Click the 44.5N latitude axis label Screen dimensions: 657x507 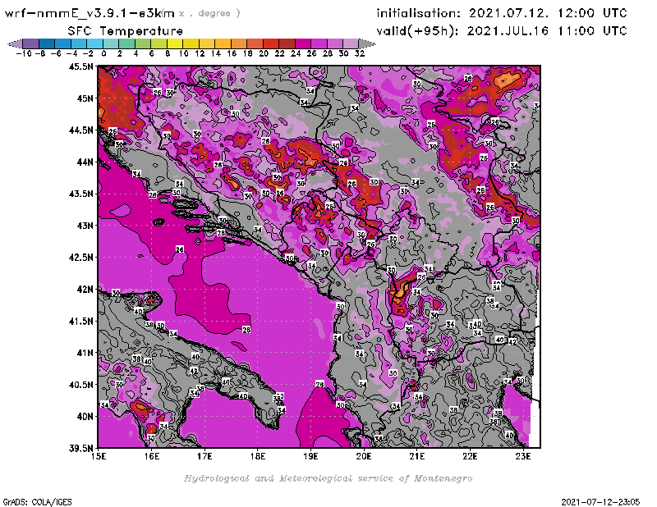80,130
